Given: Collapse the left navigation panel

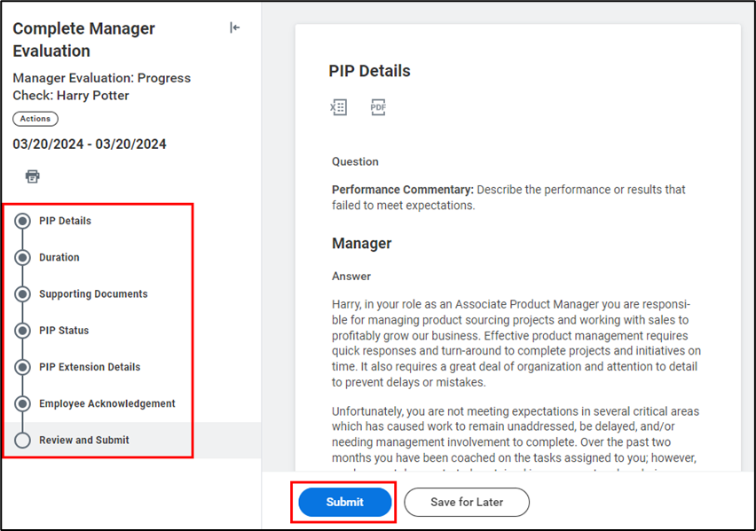Looking at the screenshot, I should tap(234, 27).
